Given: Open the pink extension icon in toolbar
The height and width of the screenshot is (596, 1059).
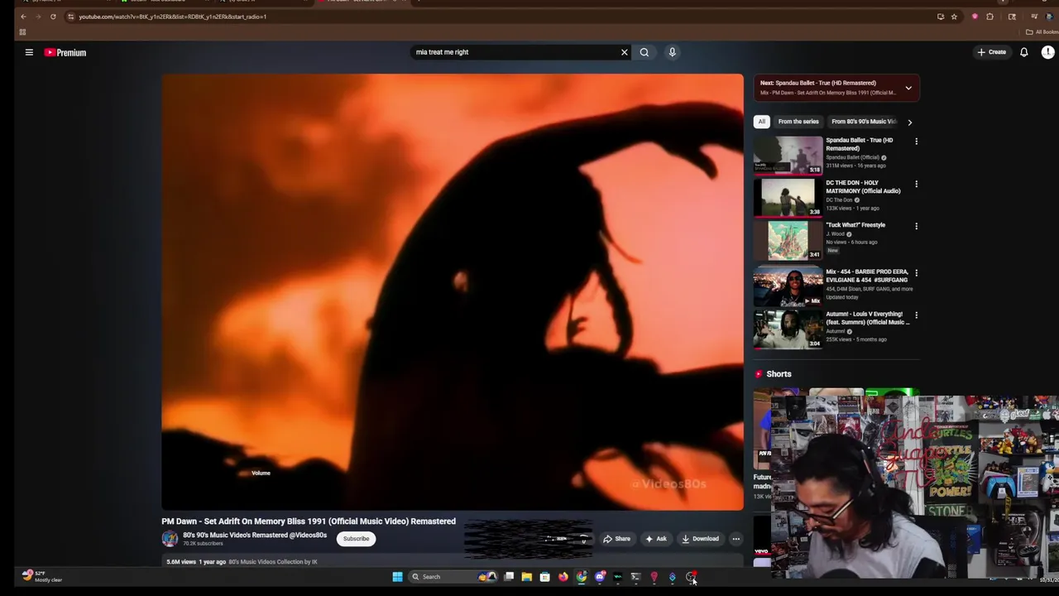Looking at the screenshot, I should 975,17.
